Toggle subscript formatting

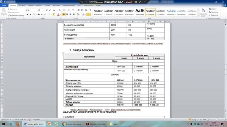click(x=42, y=14)
